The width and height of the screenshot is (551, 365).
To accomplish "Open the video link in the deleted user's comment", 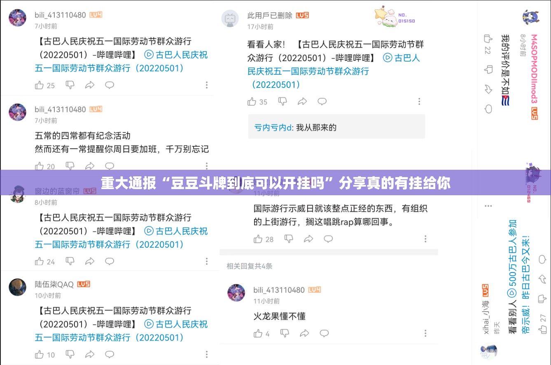I will click(334, 71).
